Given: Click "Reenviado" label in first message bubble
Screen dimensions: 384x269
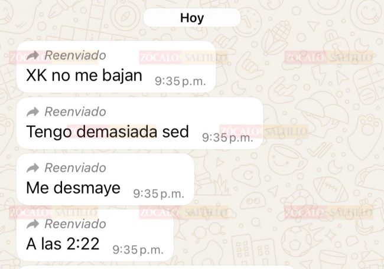Looking at the screenshot, I should (75, 55).
